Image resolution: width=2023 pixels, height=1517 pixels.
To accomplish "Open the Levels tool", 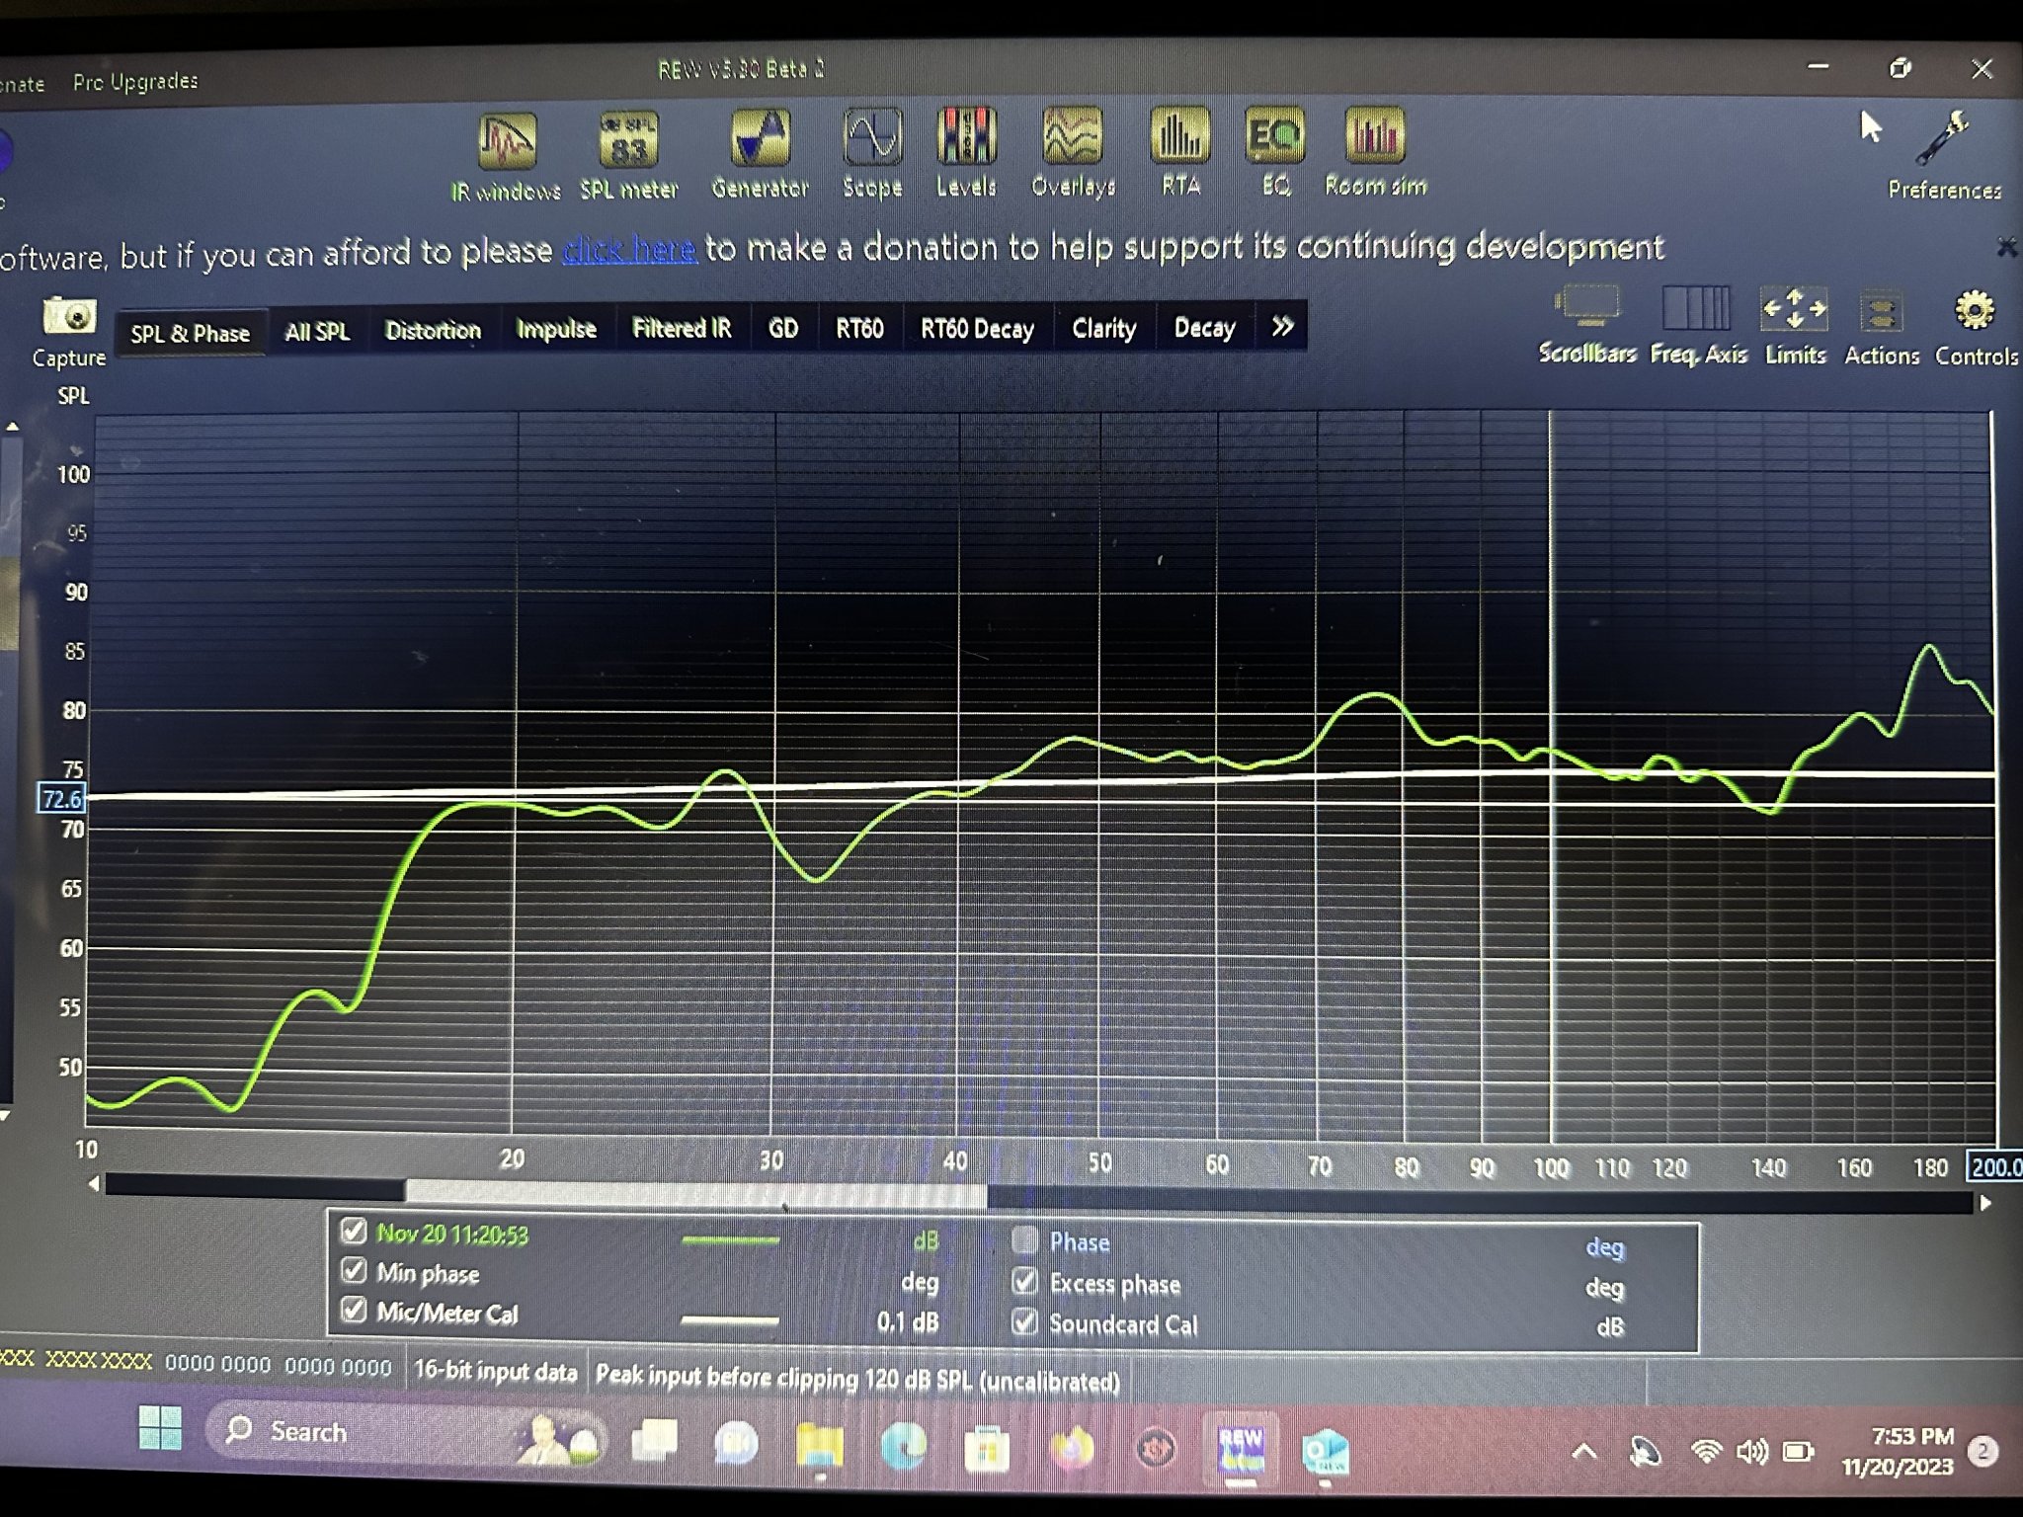I will pyautogui.click(x=966, y=152).
